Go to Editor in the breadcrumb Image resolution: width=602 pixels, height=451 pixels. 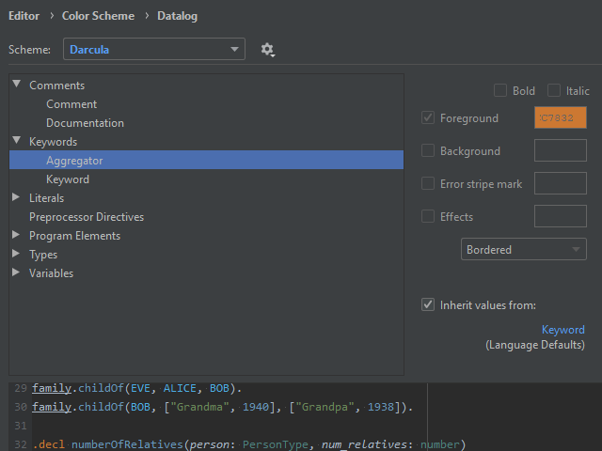pos(24,16)
